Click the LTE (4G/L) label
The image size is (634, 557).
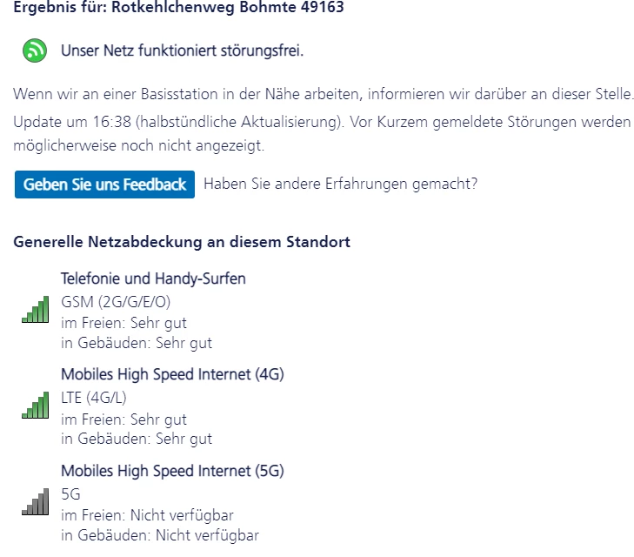click(x=96, y=399)
